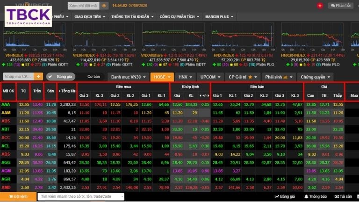Click the Vietnam flag language icon

[320, 6]
